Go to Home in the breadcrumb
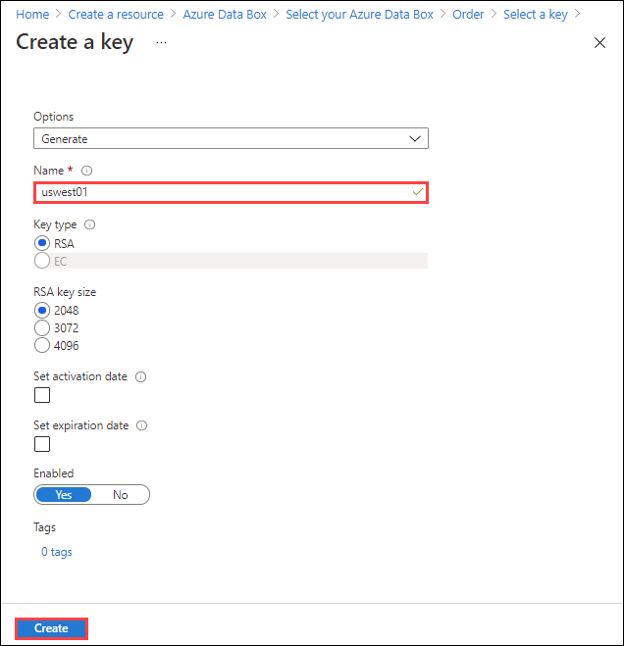Screen dimensions: 624x646 (x=32, y=15)
